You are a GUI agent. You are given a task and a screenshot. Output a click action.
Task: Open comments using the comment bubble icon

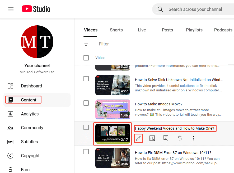pyautogui.click(x=166, y=138)
